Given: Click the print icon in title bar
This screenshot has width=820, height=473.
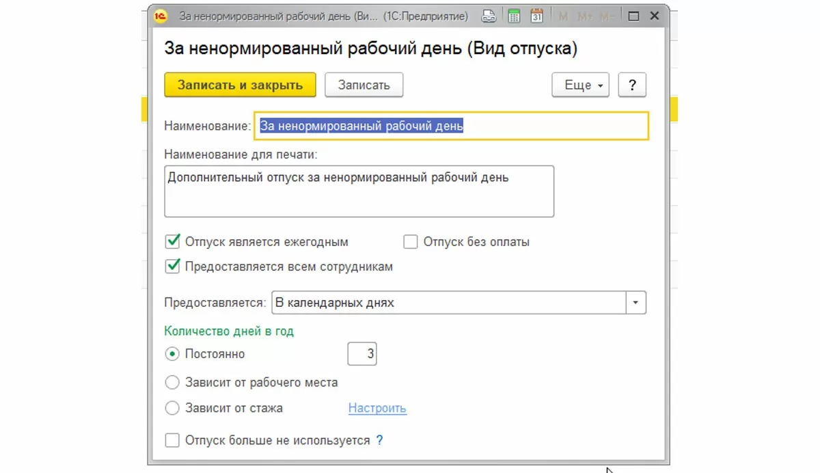Looking at the screenshot, I should [489, 16].
